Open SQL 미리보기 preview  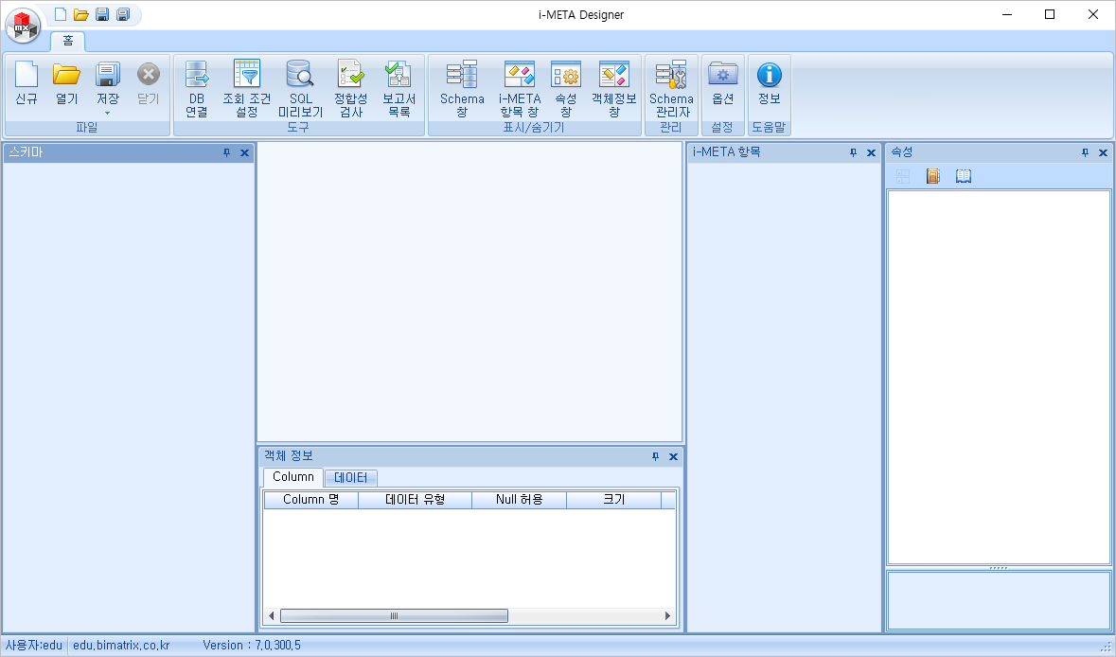click(300, 89)
